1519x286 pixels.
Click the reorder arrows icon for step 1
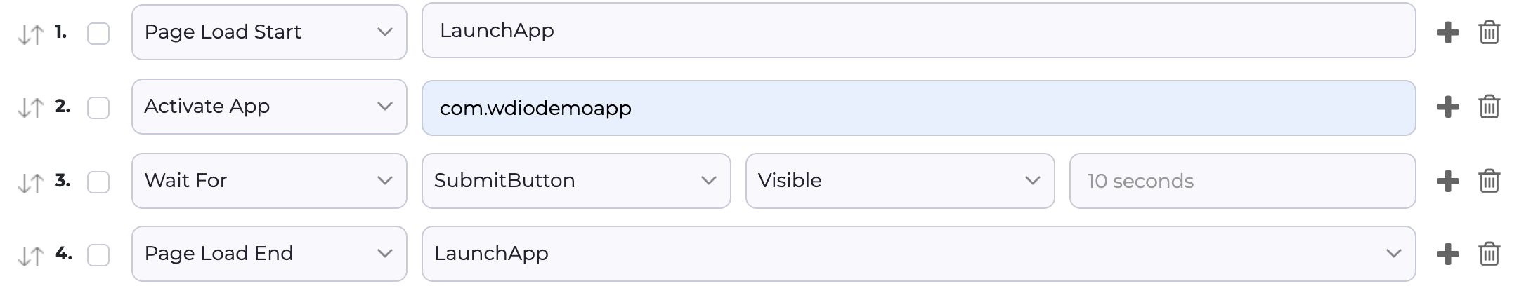[30, 34]
